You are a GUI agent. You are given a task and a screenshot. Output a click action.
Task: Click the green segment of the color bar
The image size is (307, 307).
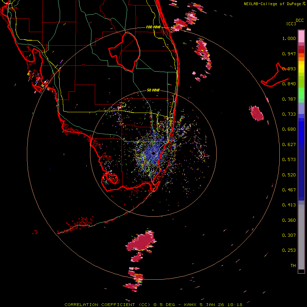(x=301, y=93)
